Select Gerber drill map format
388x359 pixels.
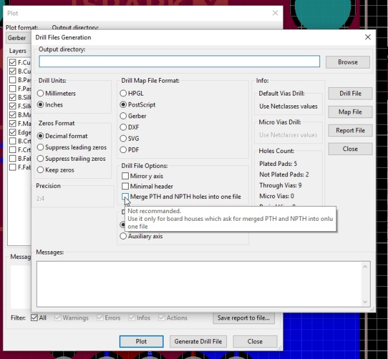(x=133, y=116)
